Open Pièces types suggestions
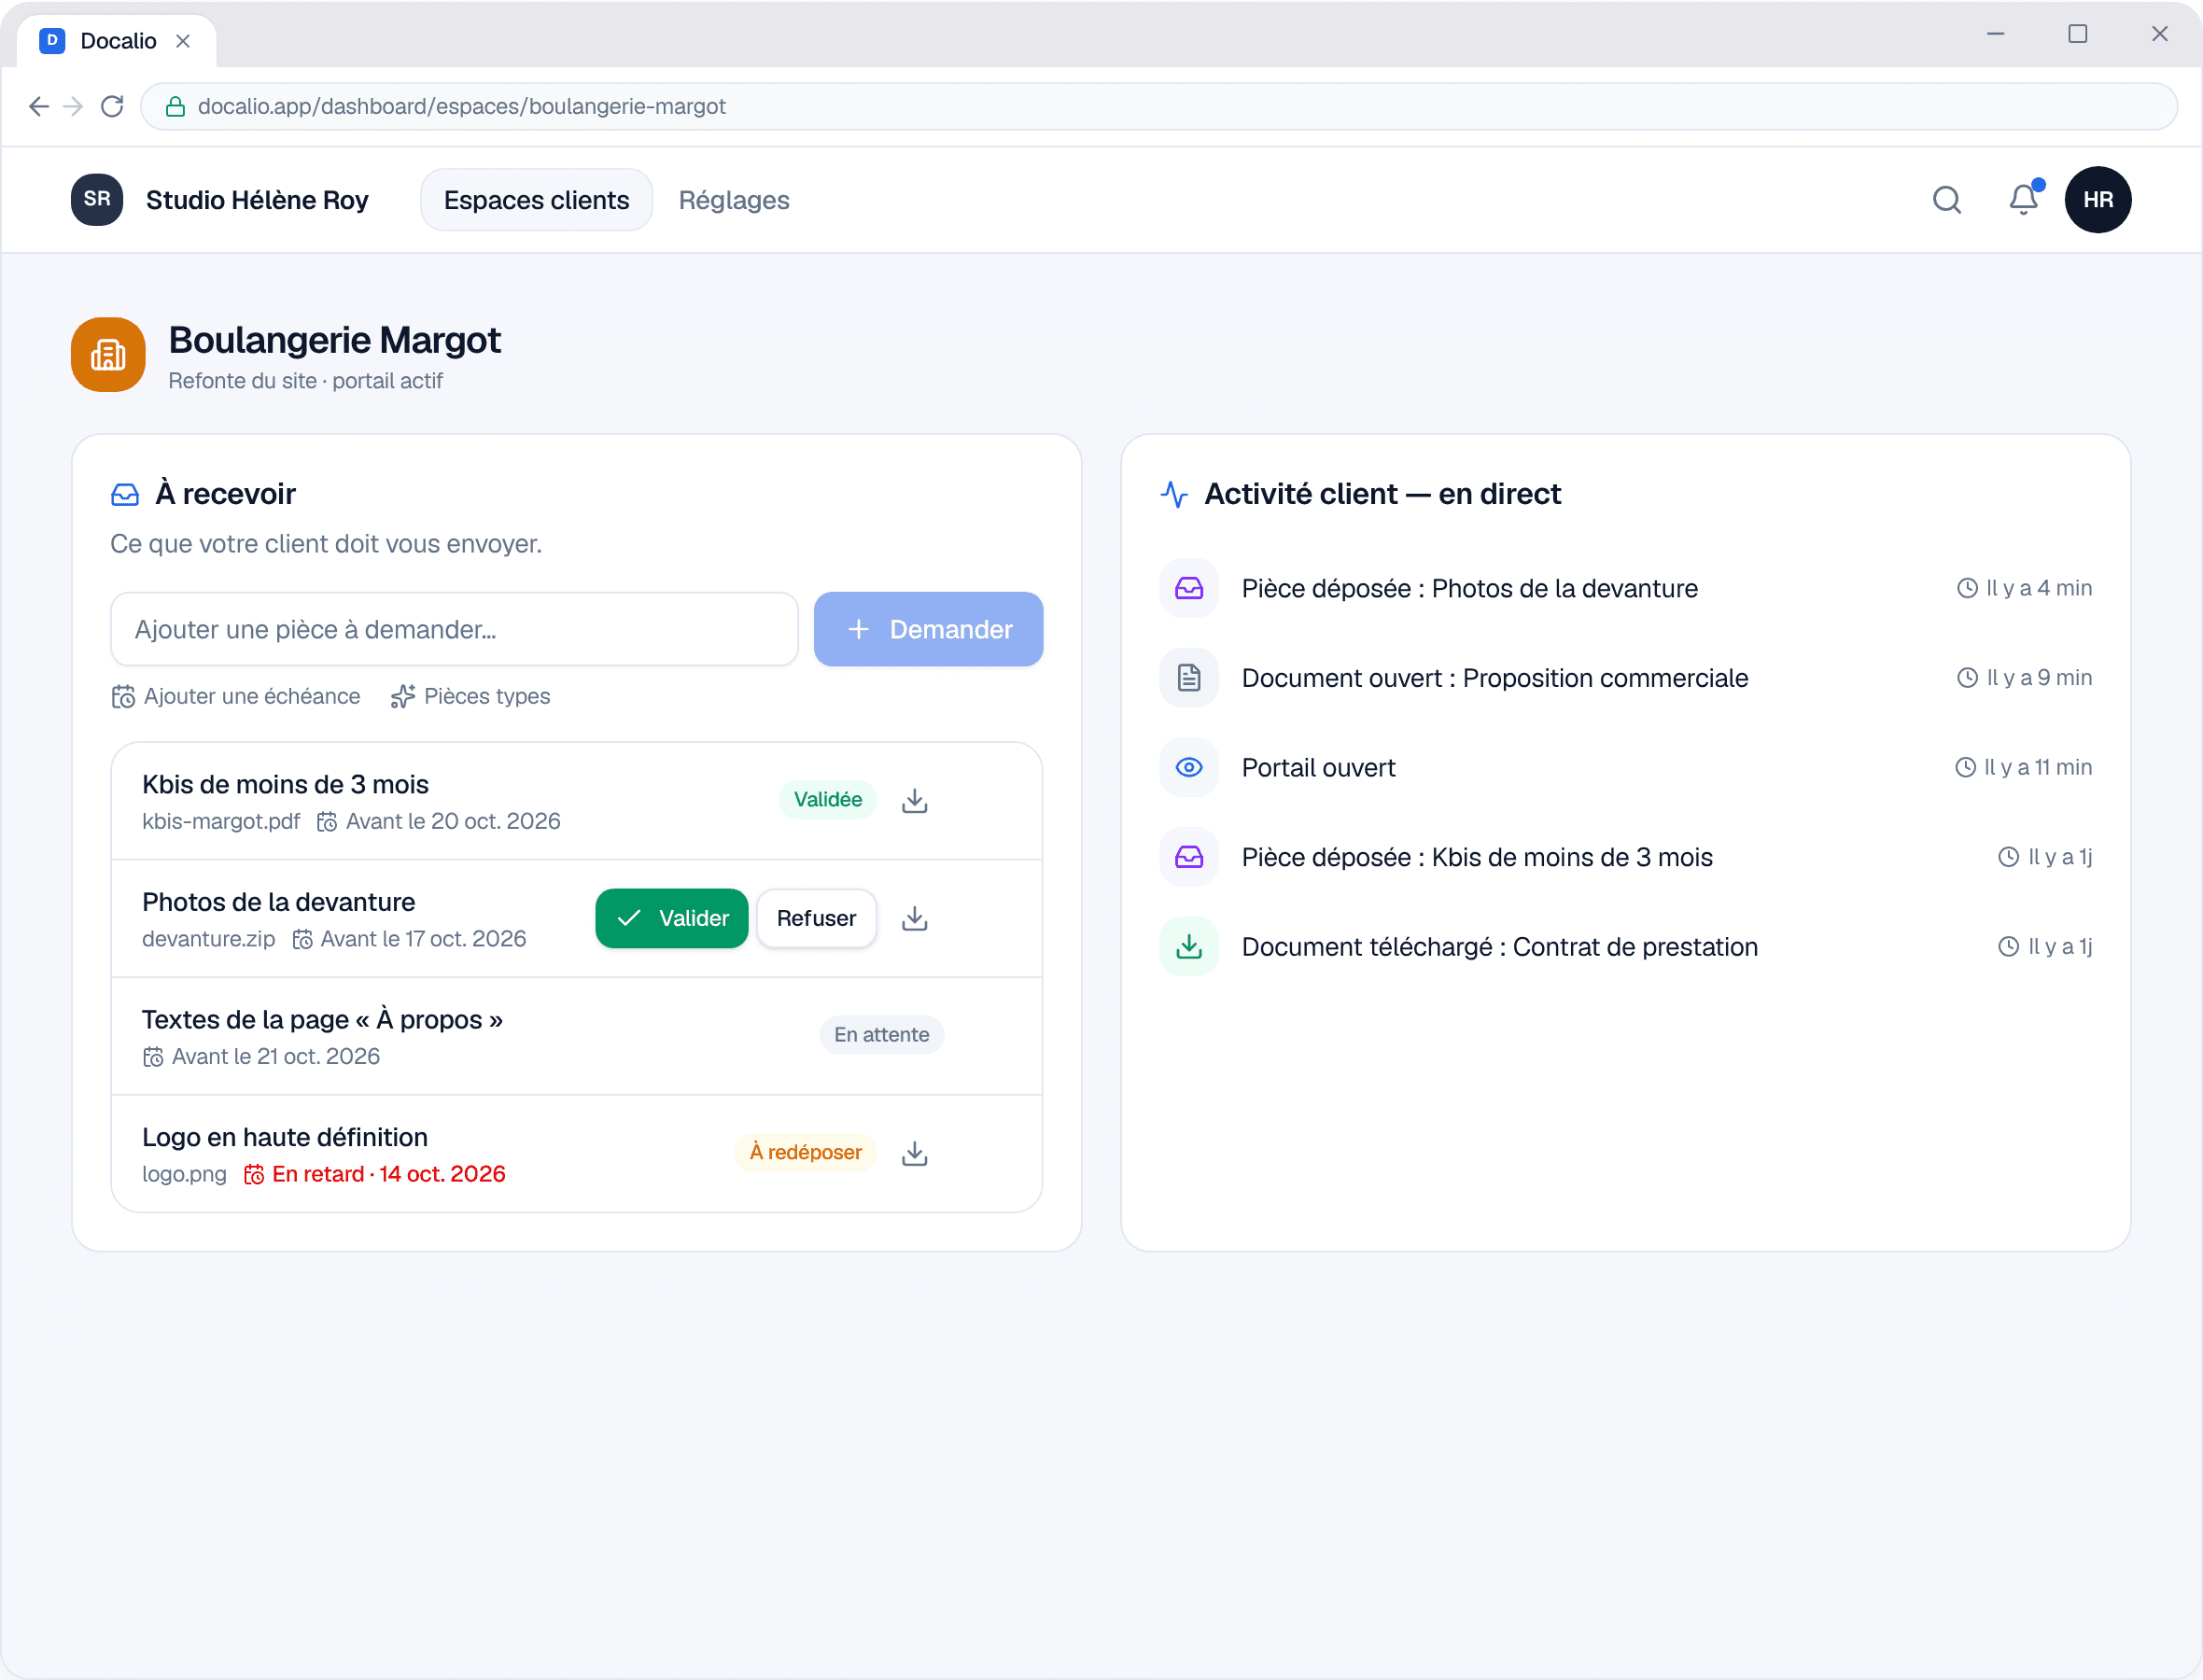This screenshot has width=2203, height=1680. (470, 696)
